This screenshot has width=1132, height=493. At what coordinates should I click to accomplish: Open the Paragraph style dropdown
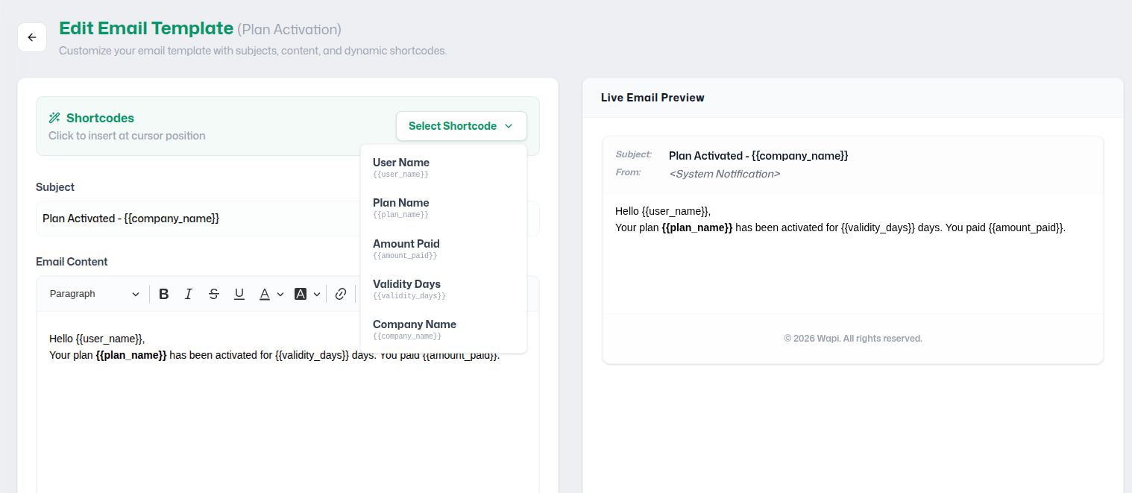[x=95, y=294]
